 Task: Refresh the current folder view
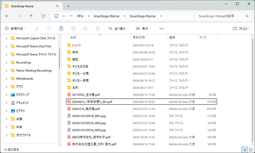[43, 16]
